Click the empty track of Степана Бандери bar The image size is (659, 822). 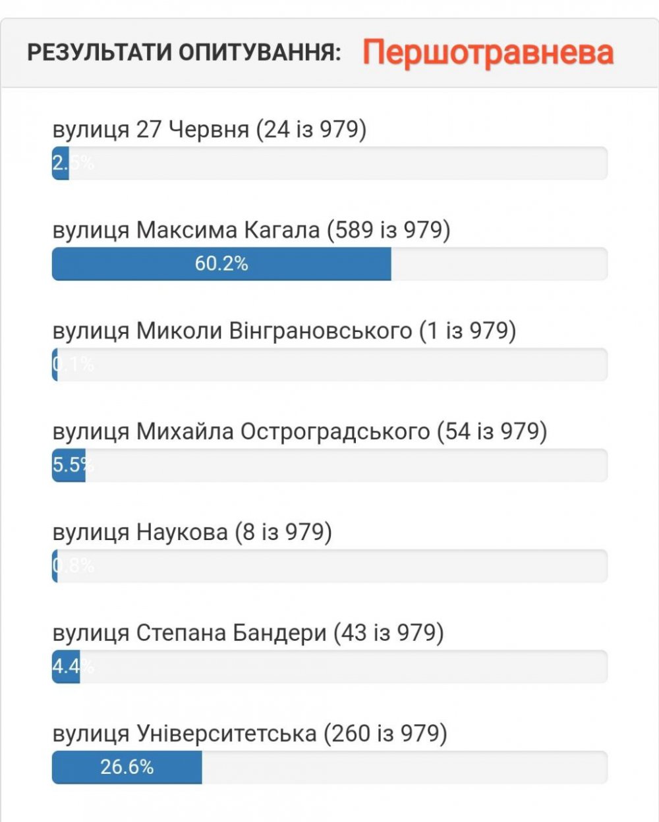pos(343,667)
